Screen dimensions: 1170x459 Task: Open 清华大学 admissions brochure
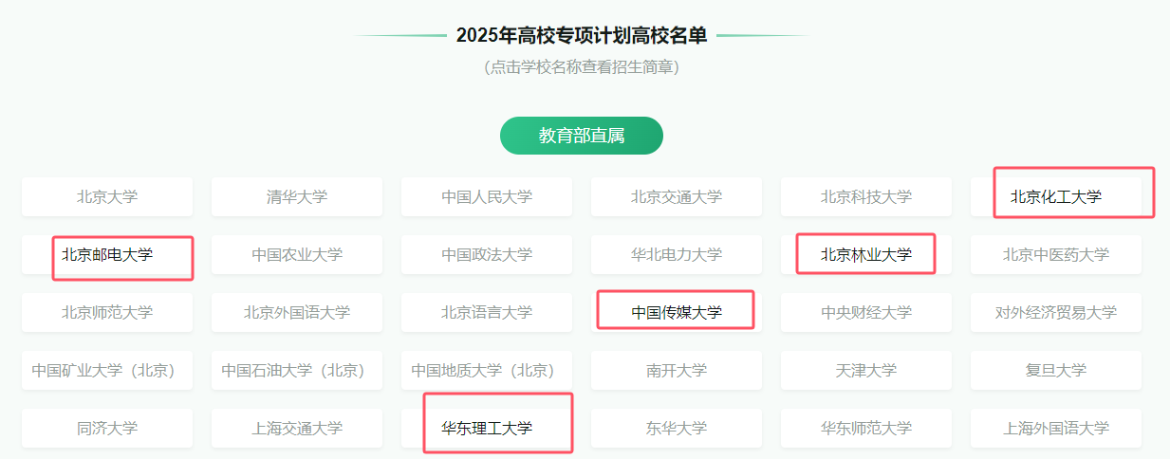[297, 197]
